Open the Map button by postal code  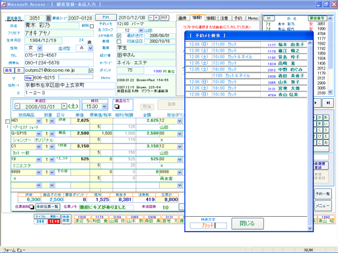click(x=28, y=78)
